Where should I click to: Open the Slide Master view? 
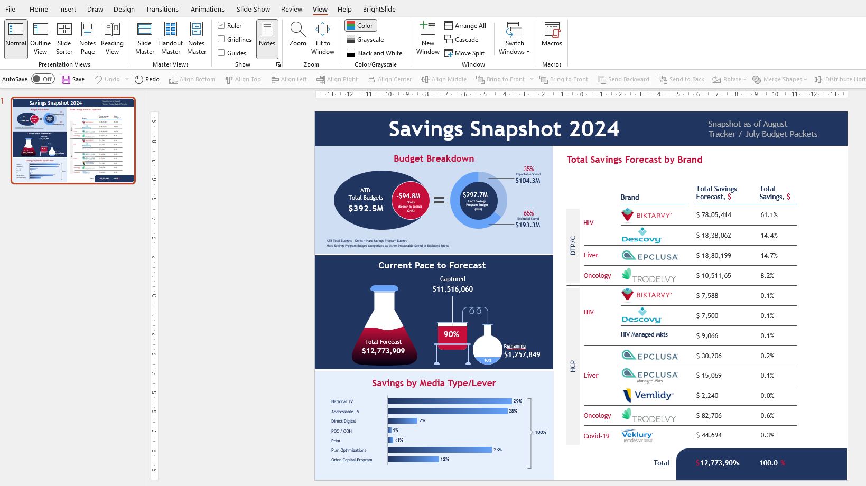click(x=144, y=39)
